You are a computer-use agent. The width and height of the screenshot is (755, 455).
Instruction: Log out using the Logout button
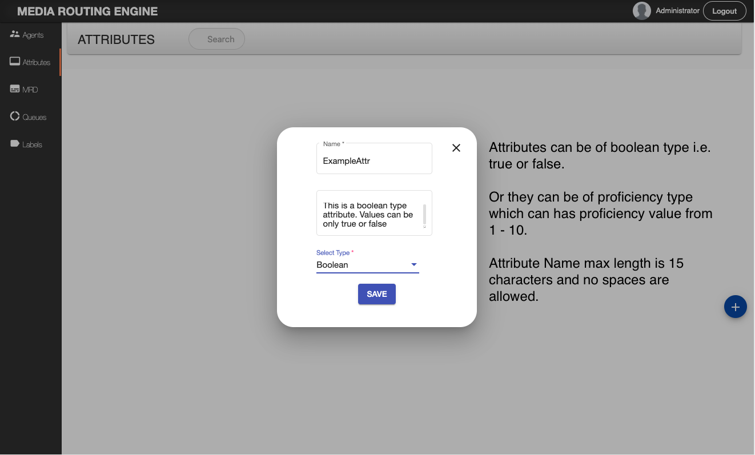pyautogui.click(x=724, y=11)
